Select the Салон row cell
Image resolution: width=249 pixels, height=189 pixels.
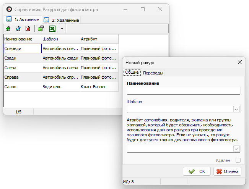(23, 87)
